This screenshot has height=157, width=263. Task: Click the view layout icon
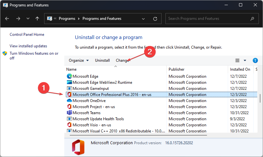point(237,60)
